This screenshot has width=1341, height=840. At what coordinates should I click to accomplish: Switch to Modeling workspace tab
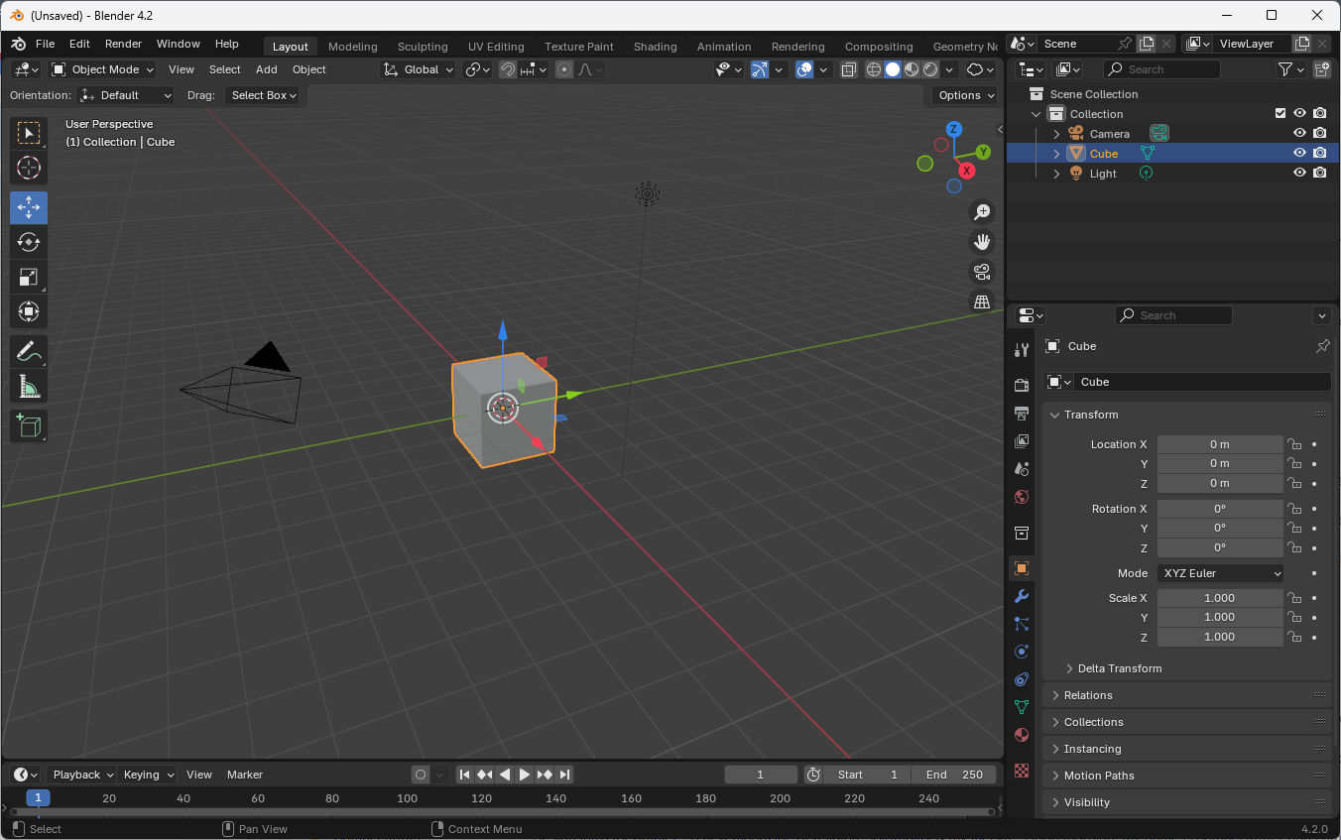click(352, 47)
